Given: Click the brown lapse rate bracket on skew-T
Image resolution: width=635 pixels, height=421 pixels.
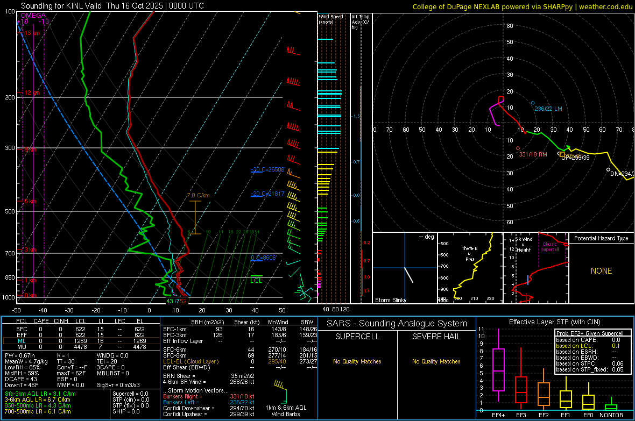Looking at the screenshot, I should [x=195, y=217].
